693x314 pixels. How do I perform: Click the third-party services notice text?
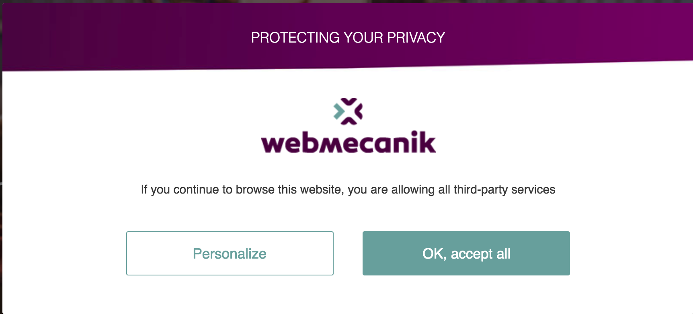(x=348, y=190)
